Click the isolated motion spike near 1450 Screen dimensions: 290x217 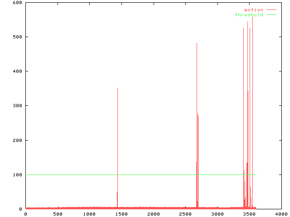(x=117, y=136)
